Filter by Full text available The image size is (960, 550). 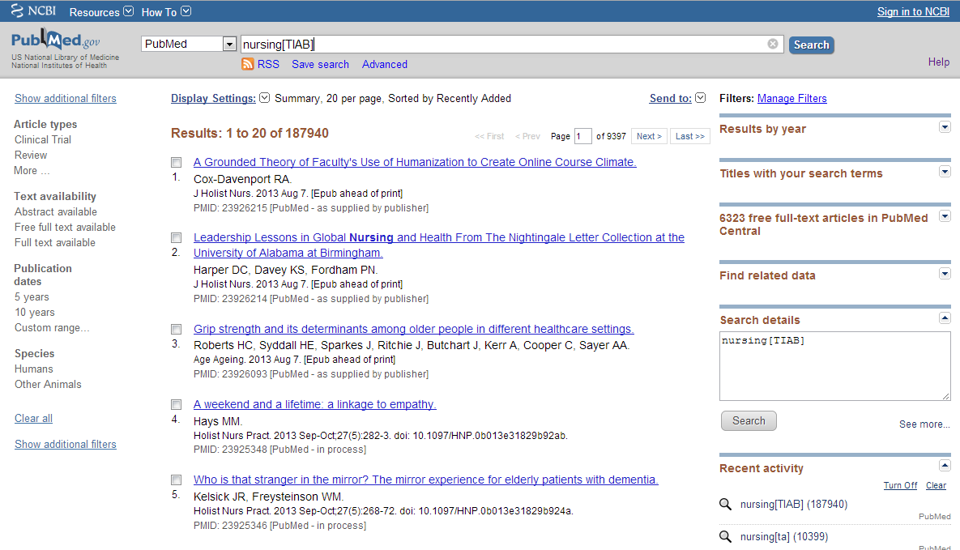(x=55, y=242)
